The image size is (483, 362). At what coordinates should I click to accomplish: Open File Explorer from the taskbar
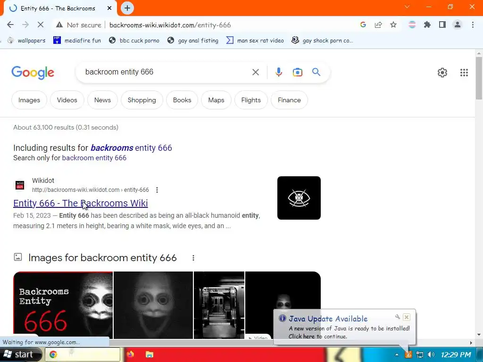tap(150, 354)
